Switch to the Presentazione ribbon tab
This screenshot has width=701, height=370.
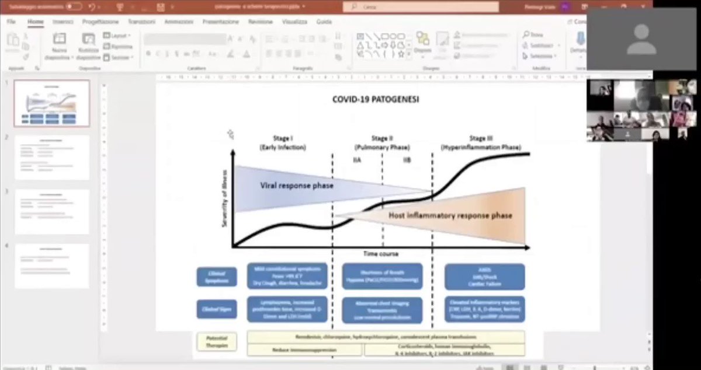tap(221, 22)
